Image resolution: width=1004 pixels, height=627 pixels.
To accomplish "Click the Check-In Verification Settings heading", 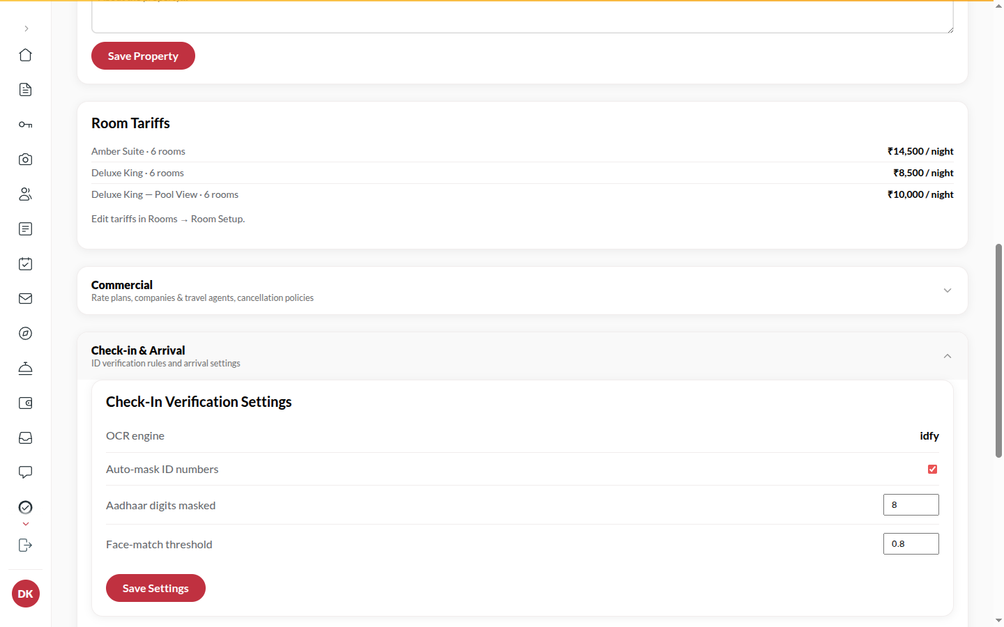I will point(199,402).
